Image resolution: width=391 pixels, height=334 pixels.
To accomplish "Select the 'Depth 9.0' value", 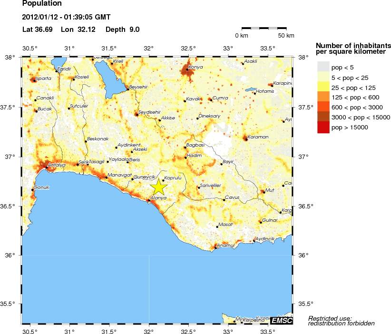I will [122, 29].
